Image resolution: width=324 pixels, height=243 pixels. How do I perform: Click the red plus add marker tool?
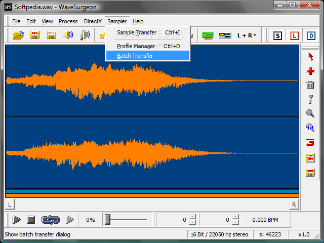(310, 71)
